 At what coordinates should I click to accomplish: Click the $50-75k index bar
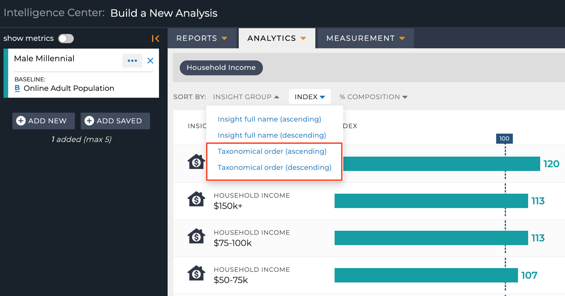pyautogui.click(x=426, y=275)
